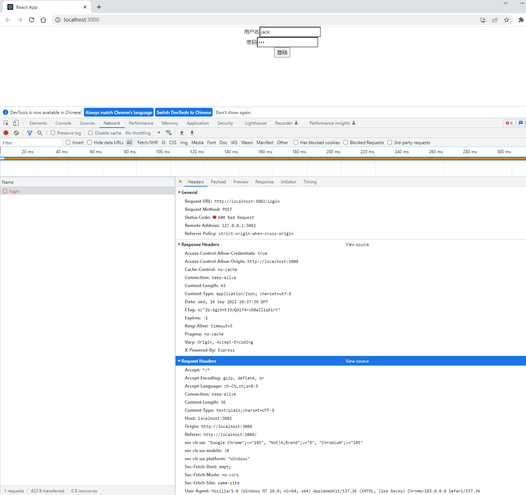Viewport: 526px width, 495px height.
Task: Click View source for Response Headers
Action: (x=357, y=245)
